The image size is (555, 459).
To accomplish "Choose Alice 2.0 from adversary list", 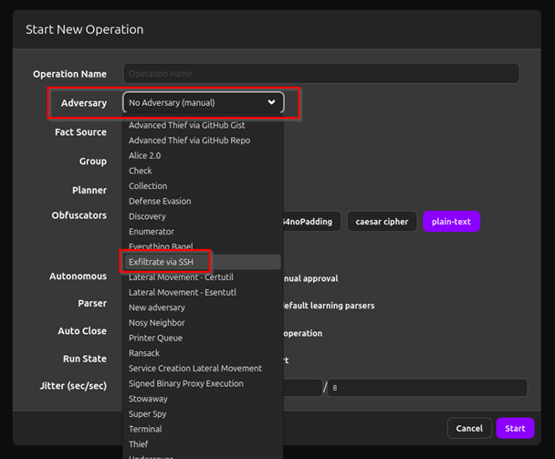I will (203, 156).
